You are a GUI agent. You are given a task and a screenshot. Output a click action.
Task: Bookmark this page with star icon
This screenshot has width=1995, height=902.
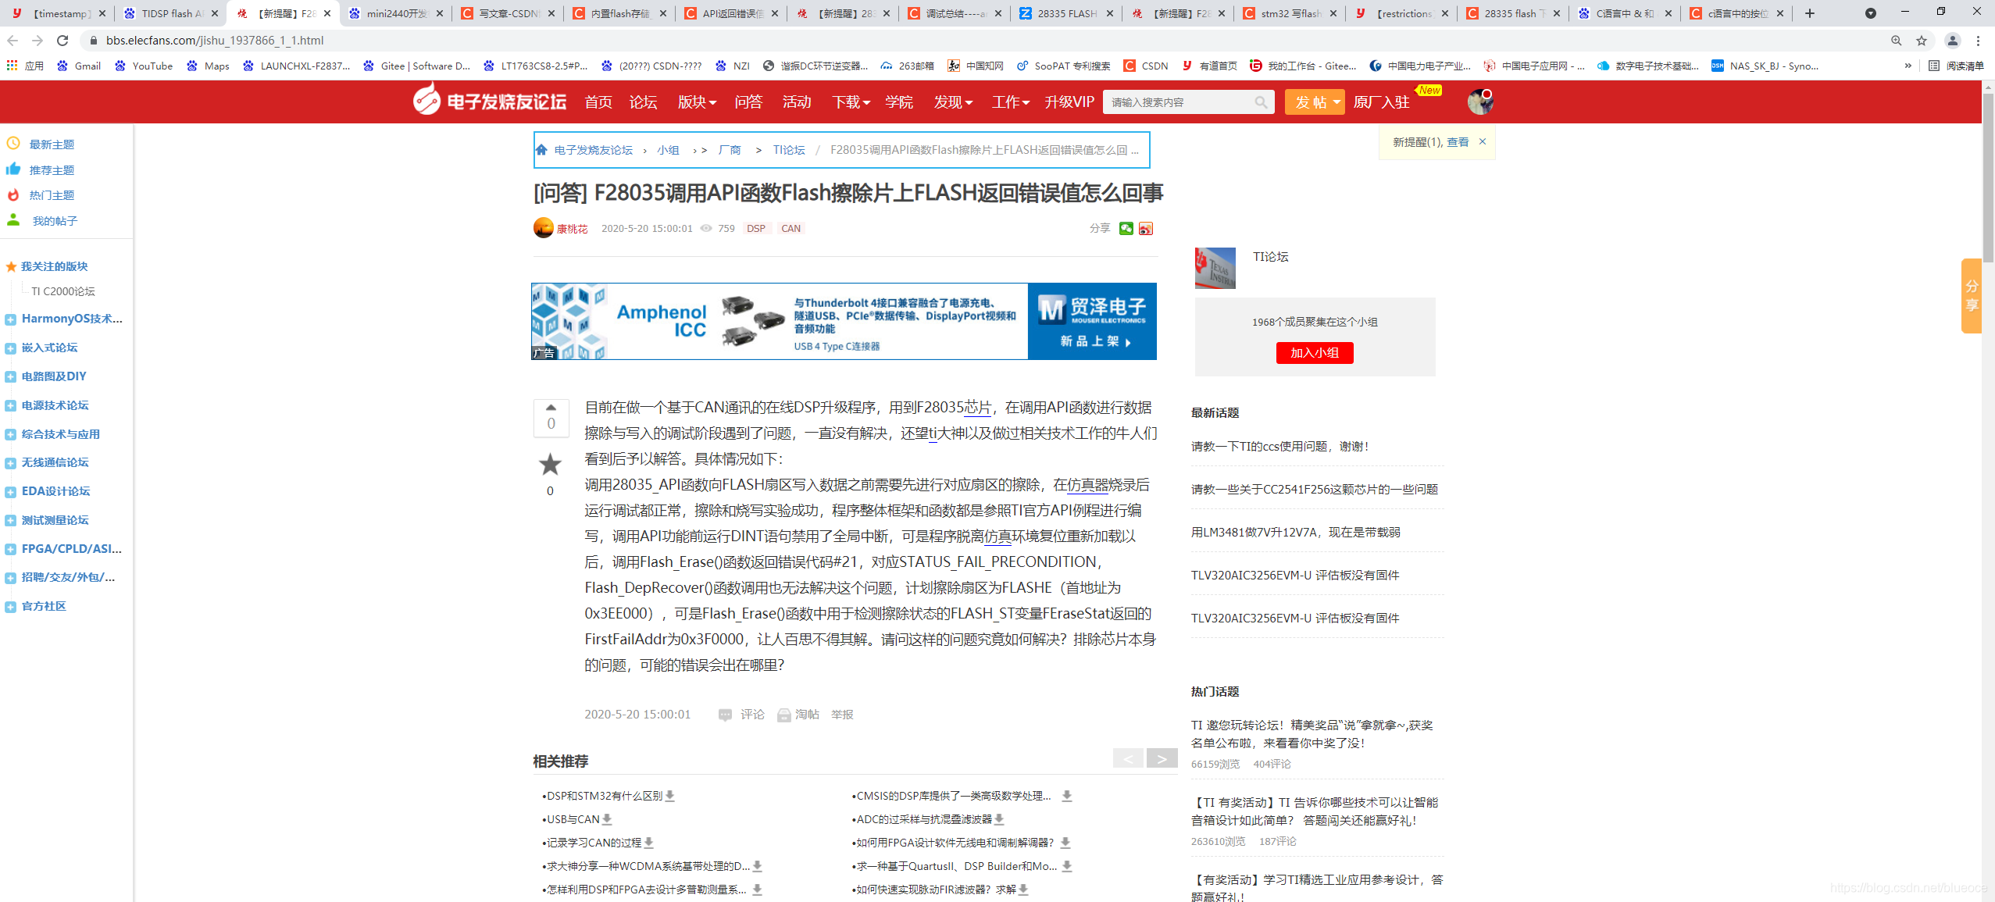coord(1922,41)
